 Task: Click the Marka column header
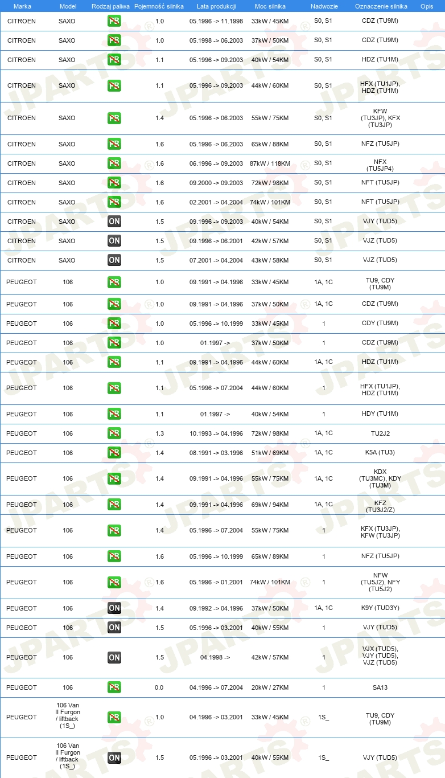[22, 6]
